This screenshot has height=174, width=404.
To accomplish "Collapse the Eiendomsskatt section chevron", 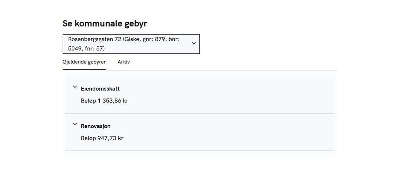I will [x=75, y=87].
